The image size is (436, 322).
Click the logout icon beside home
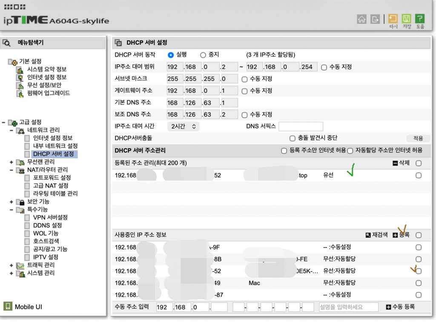[375, 19]
